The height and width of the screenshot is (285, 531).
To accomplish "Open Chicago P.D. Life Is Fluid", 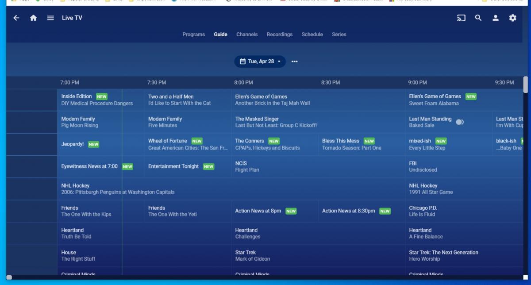I will pyautogui.click(x=464, y=211).
